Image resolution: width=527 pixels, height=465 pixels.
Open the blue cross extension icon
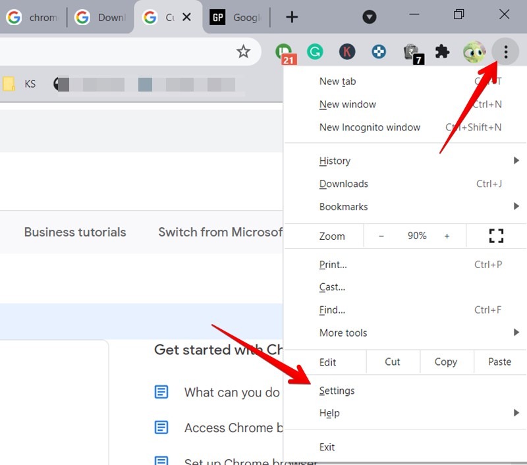pos(378,51)
